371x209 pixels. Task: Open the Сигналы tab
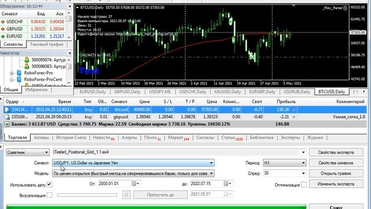click(x=205, y=138)
